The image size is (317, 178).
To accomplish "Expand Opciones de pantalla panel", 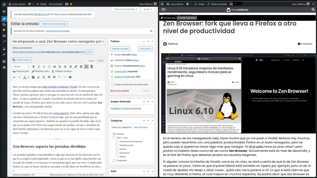I will [126, 9].
